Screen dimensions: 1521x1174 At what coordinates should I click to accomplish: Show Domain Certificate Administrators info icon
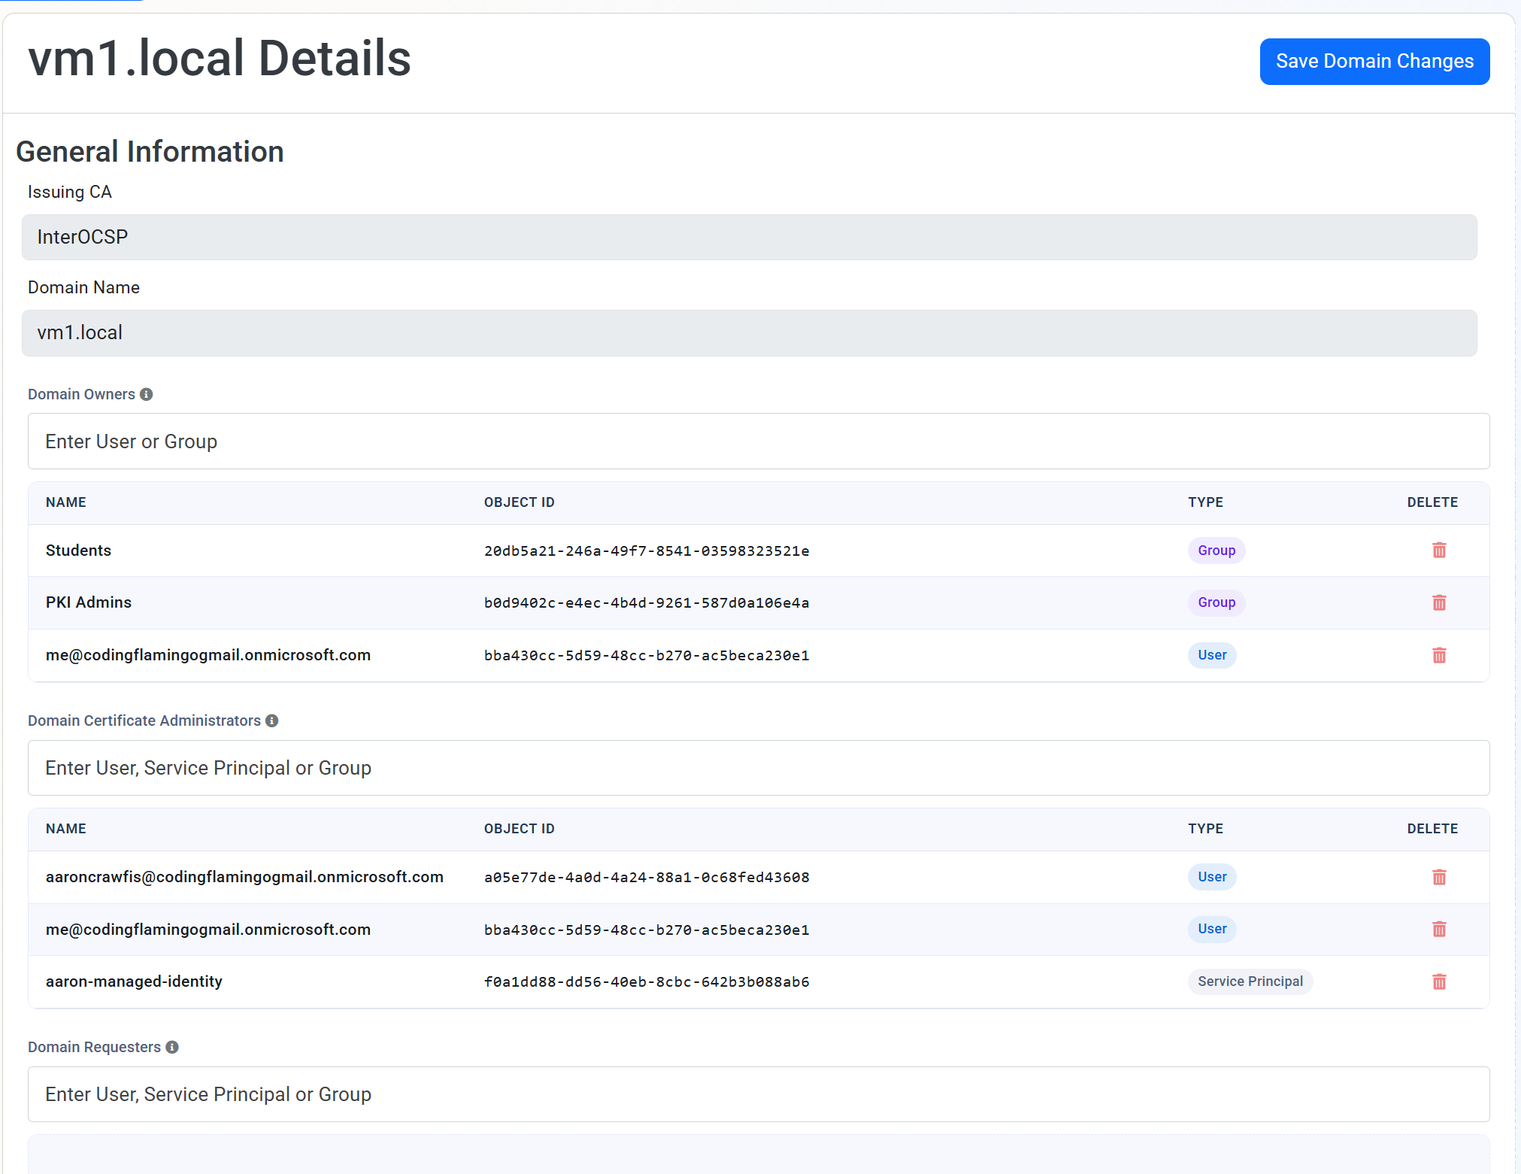[x=272, y=720]
